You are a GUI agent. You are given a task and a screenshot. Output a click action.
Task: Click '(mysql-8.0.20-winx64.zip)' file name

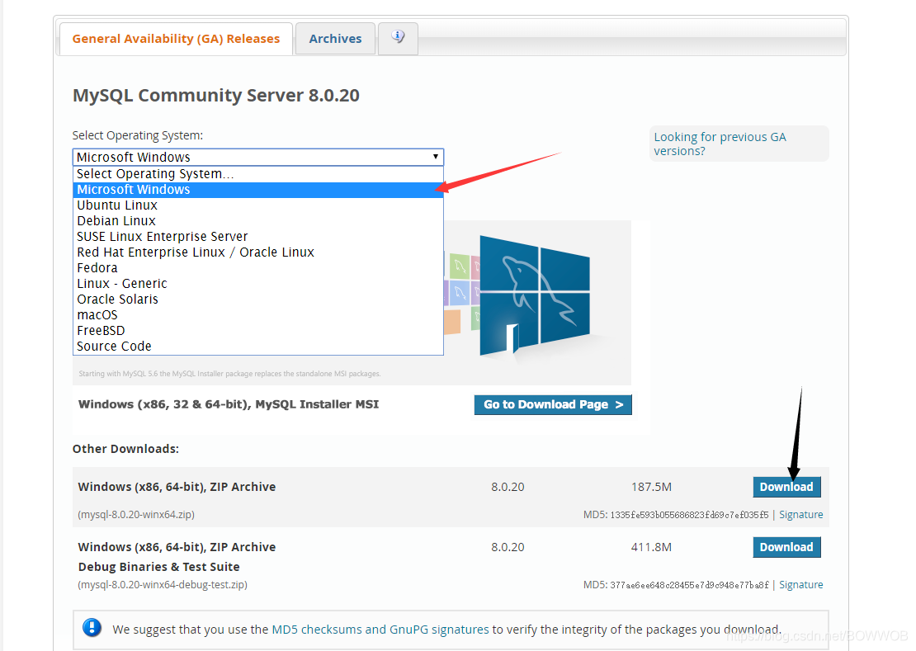pyautogui.click(x=136, y=514)
